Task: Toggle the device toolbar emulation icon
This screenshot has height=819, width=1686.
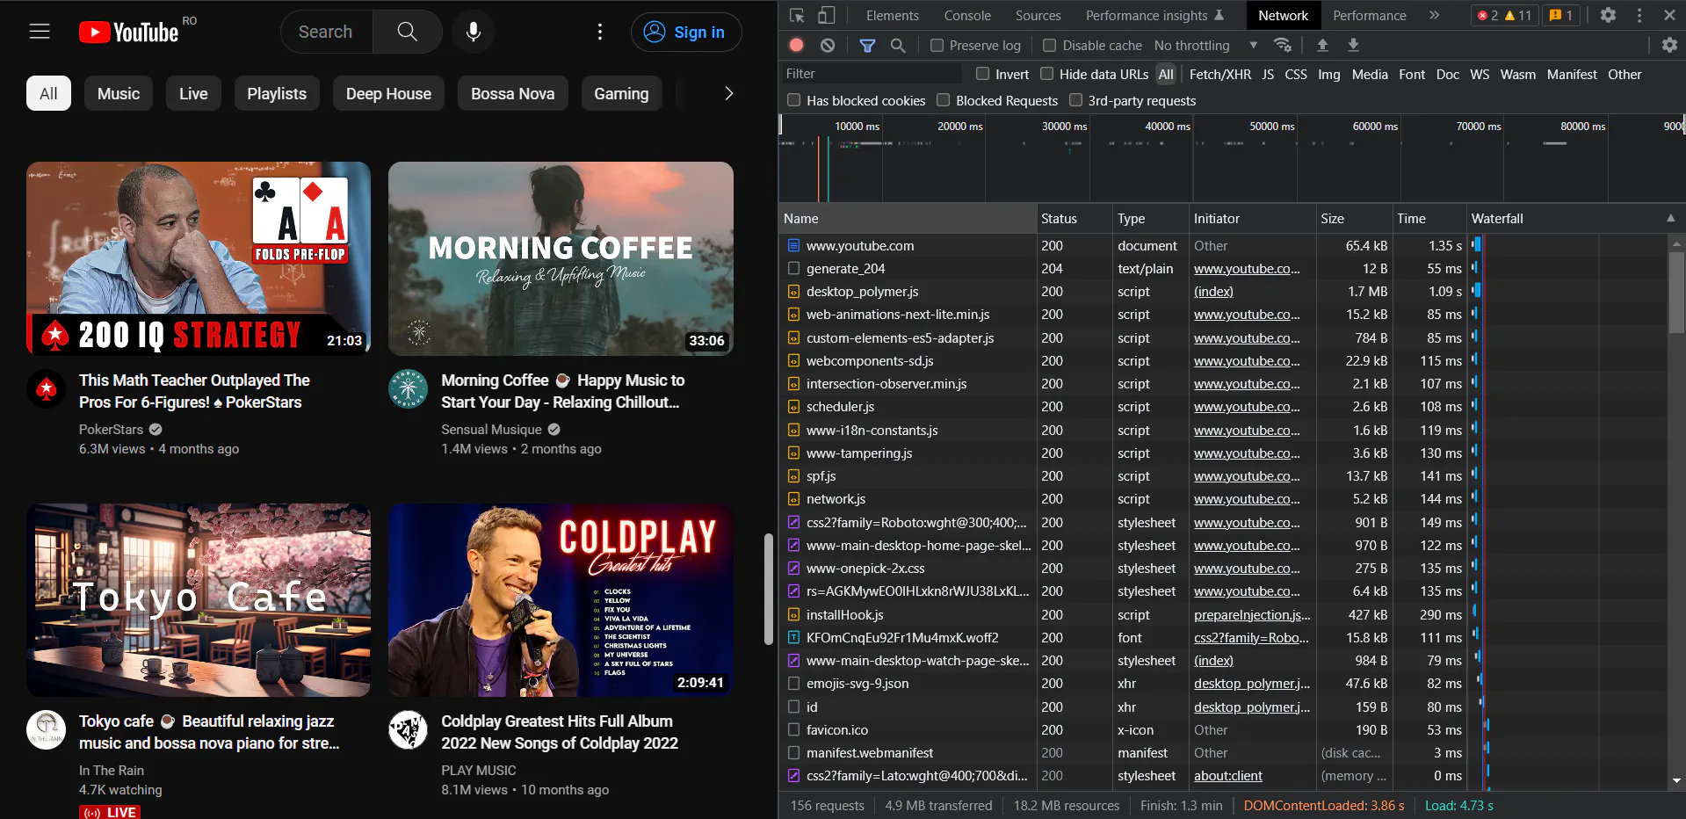Action: [824, 15]
